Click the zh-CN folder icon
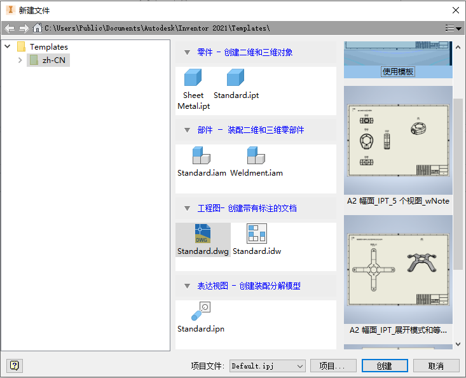Screen dimensions: 466x378 click(34, 60)
